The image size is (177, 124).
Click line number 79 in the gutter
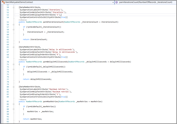click(8, 84)
